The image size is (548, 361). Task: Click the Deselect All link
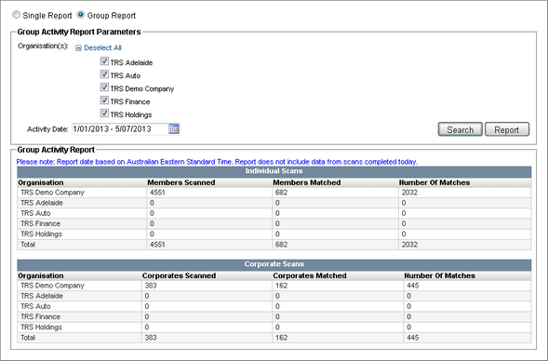click(x=102, y=47)
